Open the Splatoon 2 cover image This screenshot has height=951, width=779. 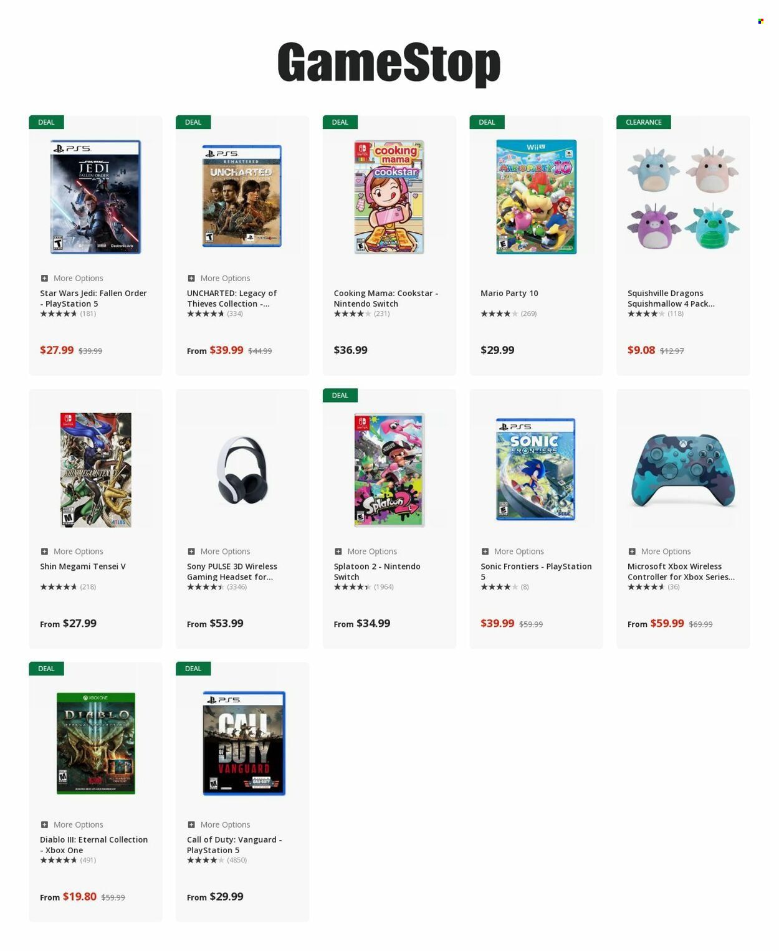tap(389, 470)
